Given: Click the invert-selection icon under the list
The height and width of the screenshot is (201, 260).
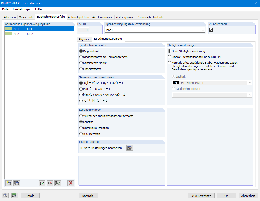Looking at the screenshot, I should coord(58,183).
